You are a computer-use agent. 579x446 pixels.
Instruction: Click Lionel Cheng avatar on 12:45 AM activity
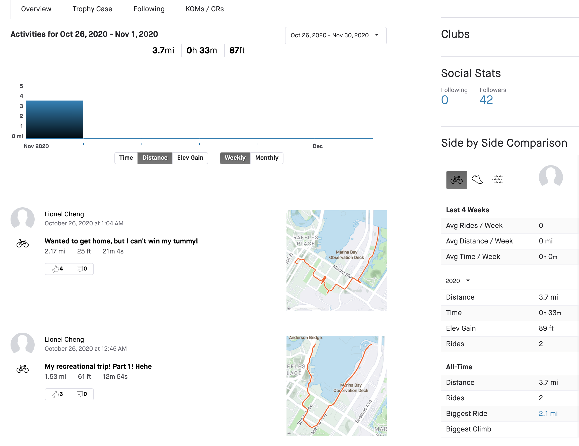pos(23,343)
